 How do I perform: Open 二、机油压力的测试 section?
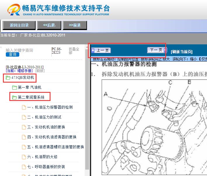point(44,117)
